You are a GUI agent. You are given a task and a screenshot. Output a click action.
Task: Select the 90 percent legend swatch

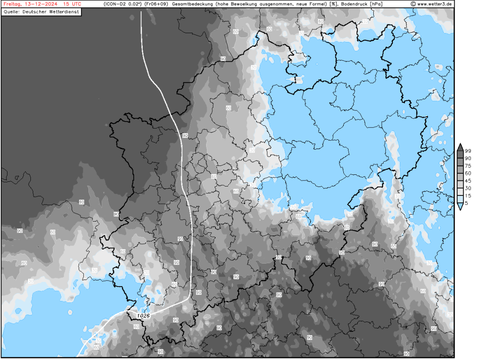coord(461,162)
